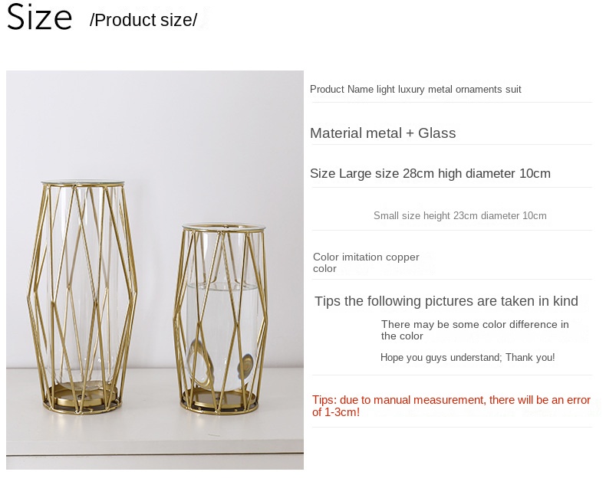Click the top rim of the short vase
Image resolution: width=606 pixels, height=485 pixels.
(222, 227)
